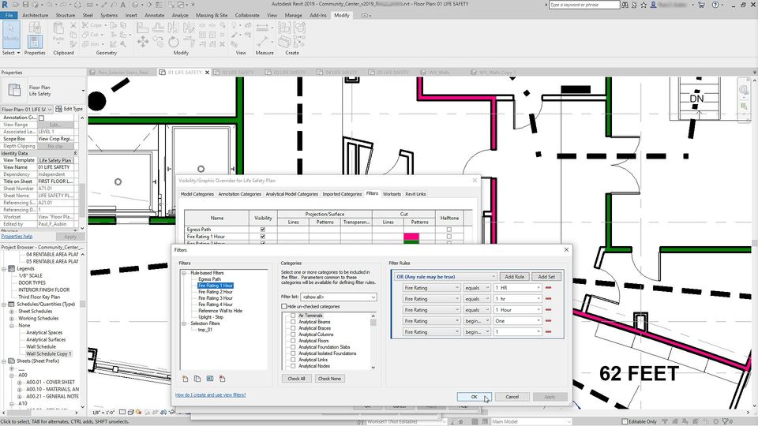Click the categories list vertical scrollbar
This screenshot has height=426, width=758.
click(x=373, y=341)
